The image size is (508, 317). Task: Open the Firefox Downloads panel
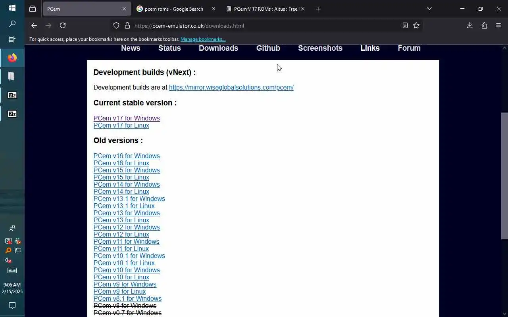point(470,25)
